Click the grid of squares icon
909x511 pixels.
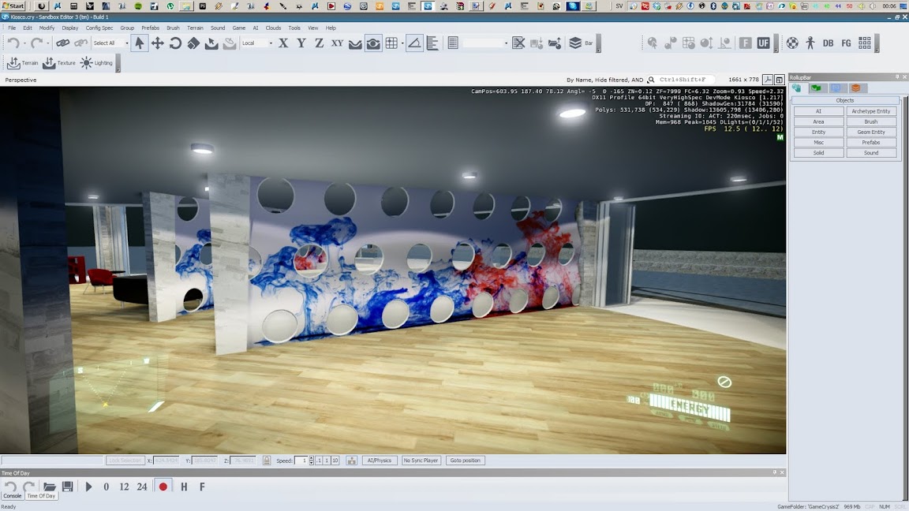point(864,43)
